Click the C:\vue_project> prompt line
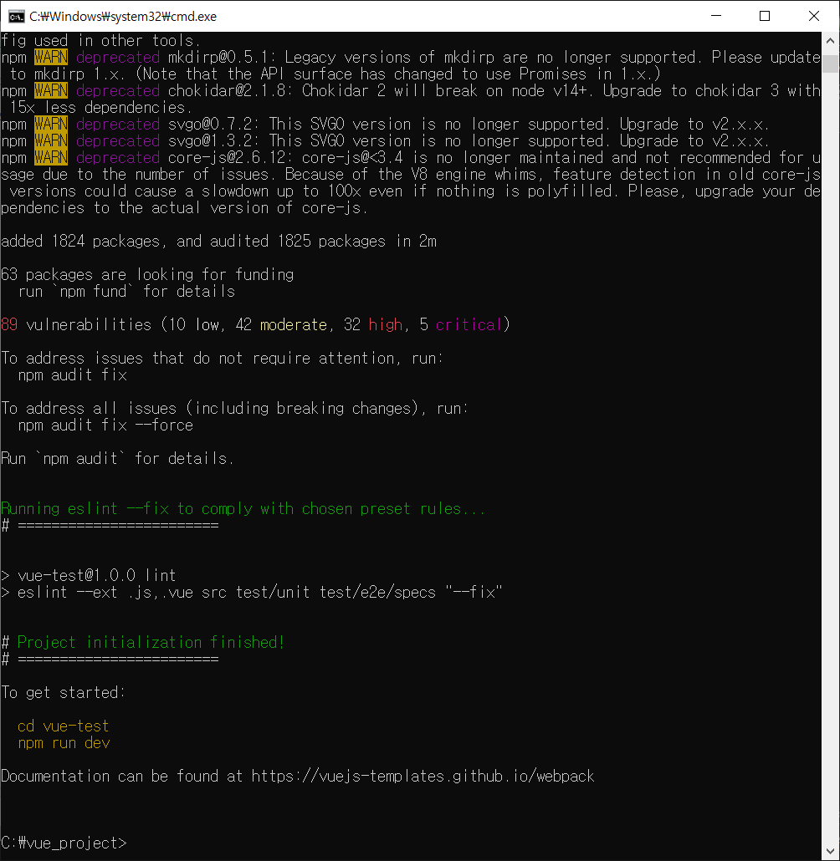The width and height of the screenshot is (840, 861). pos(64,843)
